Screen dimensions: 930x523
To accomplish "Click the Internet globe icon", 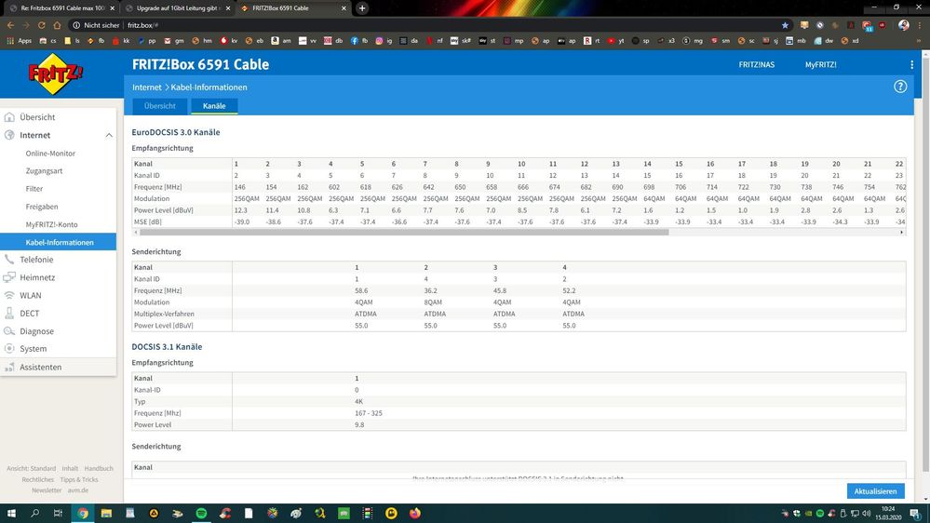I will [x=9, y=135].
